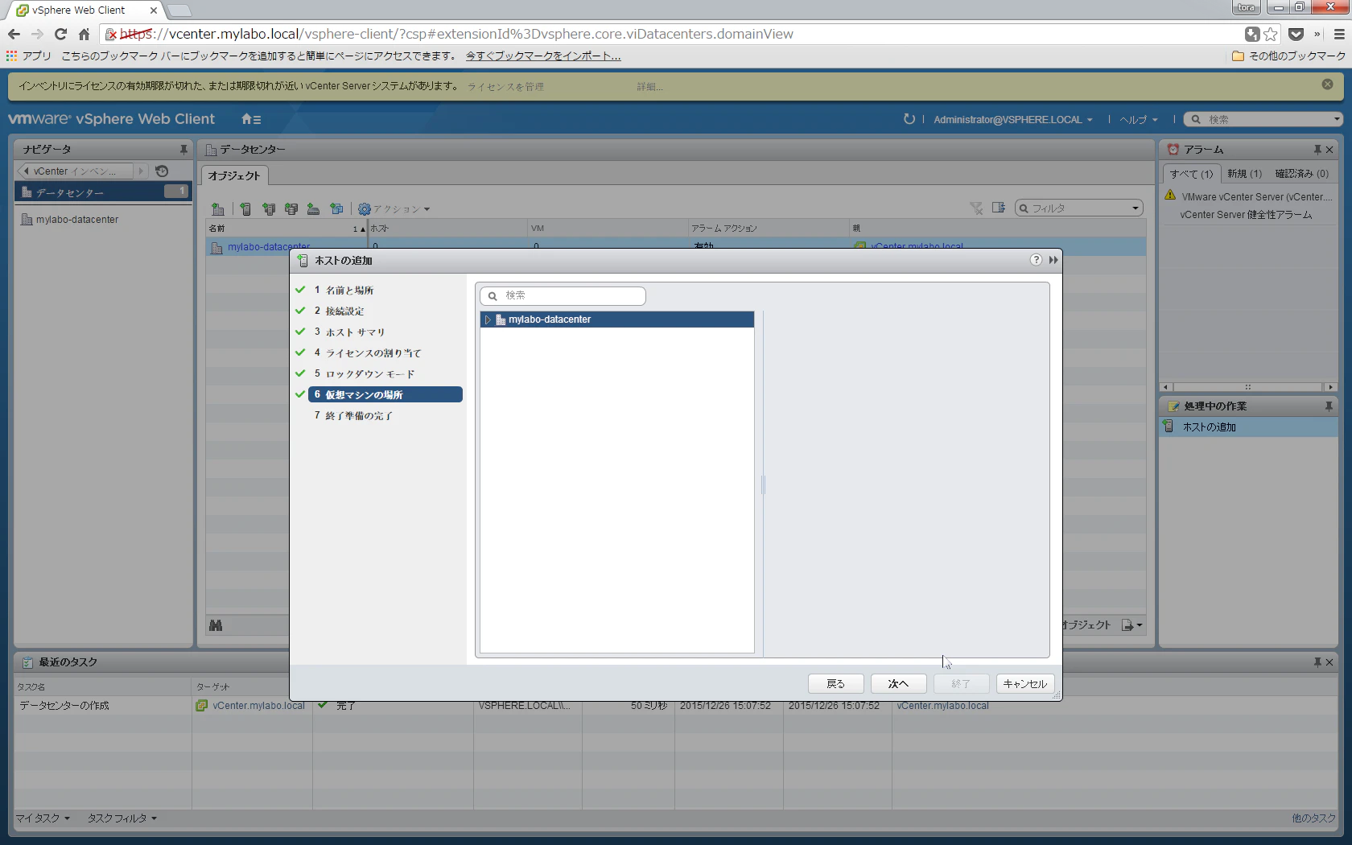Open the filter box dropdown arrow
The height and width of the screenshot is (845, 1352).
(1136, 208)
